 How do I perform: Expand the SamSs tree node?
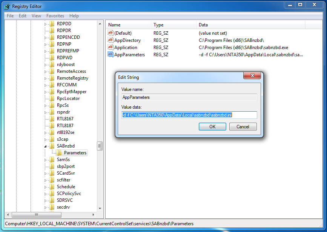(45, 160)
